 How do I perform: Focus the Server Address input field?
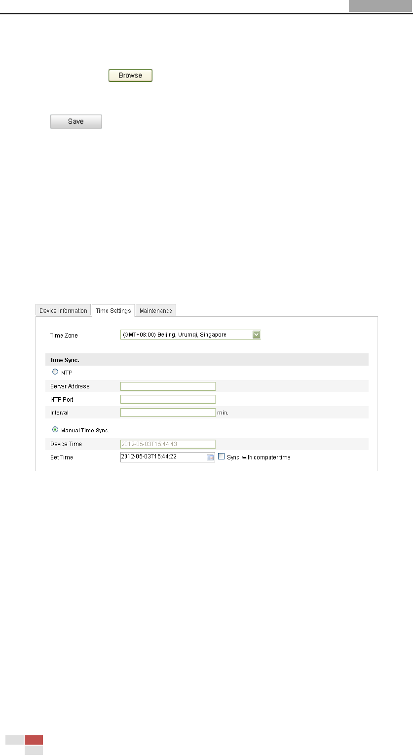click(168, 386)
